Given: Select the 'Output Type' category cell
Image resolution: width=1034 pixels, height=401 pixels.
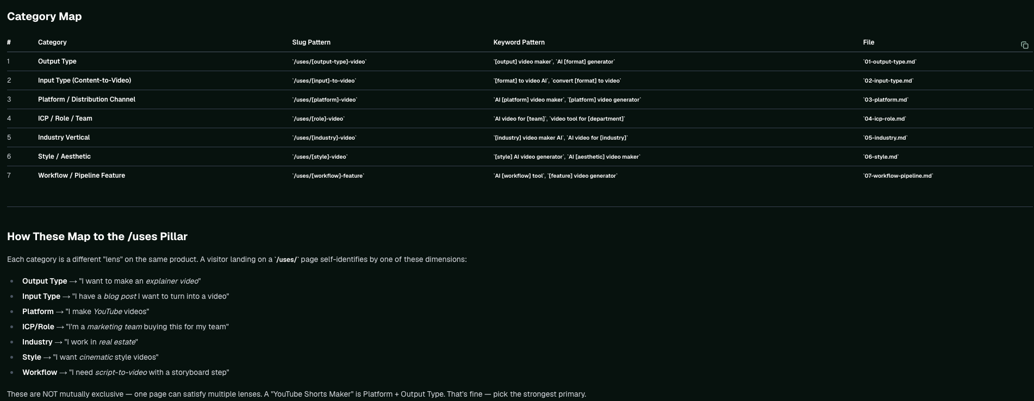Looking at the screenshot, I should coord(57,61).
